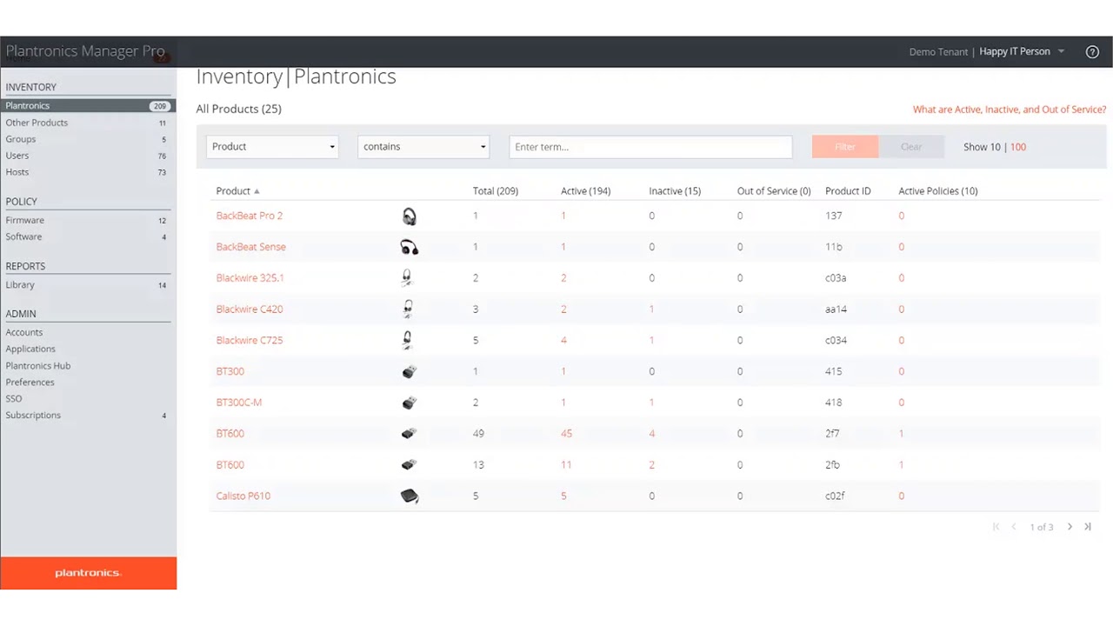The width and height of the screenshot is (1113, 626).
Task: Click the Product ID column header
Action: pos(848,191)
